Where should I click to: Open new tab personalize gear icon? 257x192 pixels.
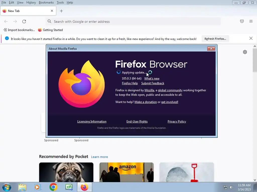click(245, 52)
